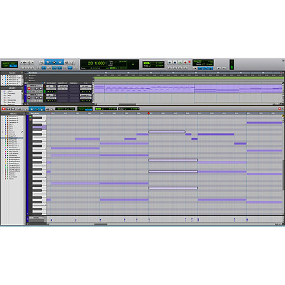Select the Zoomer tool in the top toolbar
Image resolution: width=285 pixels, height=285 pixels.
(42, 62)
